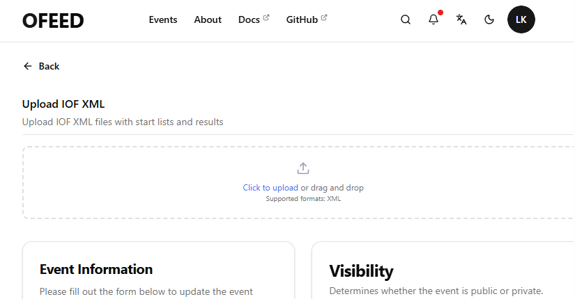Click the back arrow icon
575x299 pixels.
(x=28, y=66)
